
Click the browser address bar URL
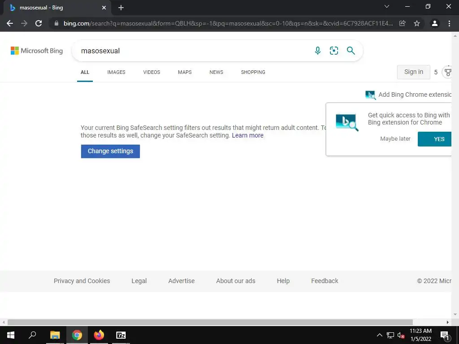tap(228, 23)
